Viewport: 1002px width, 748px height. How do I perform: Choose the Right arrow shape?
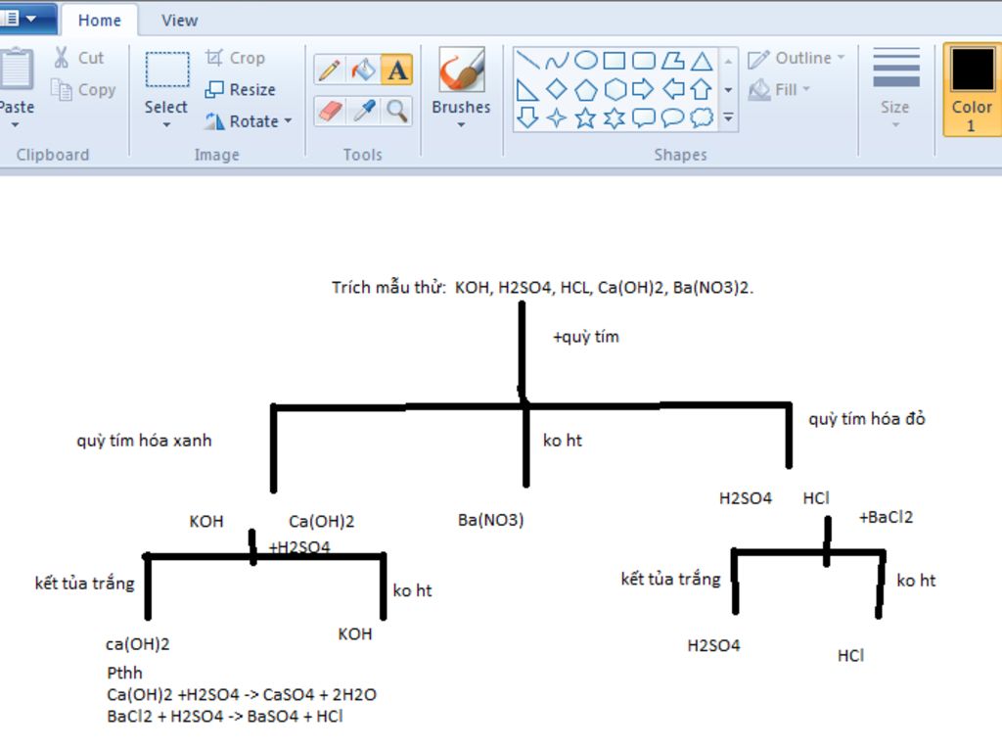tap(644, 89)
